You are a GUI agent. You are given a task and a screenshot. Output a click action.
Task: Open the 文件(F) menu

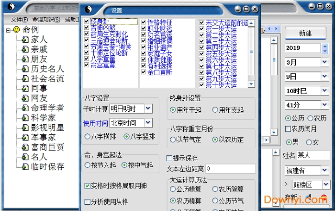pyautogui.click(x=19, y=20)
